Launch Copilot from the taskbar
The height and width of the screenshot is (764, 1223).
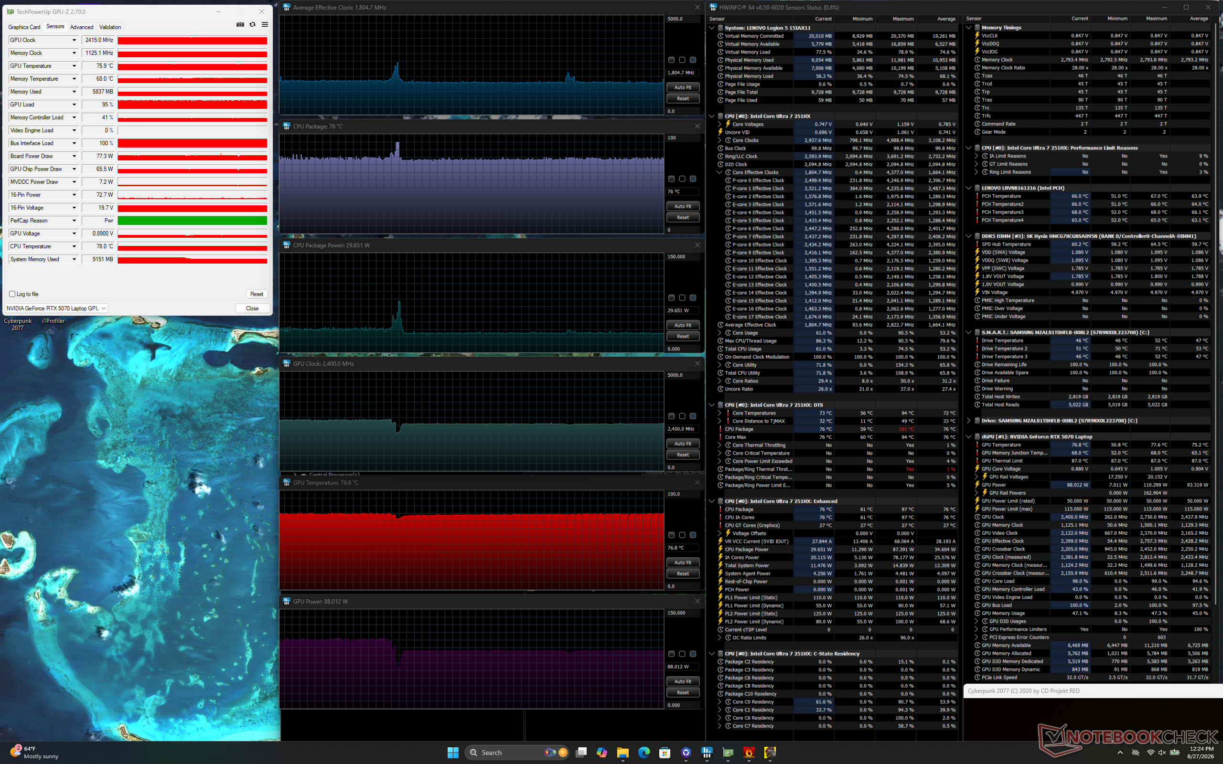click(601, 753)
